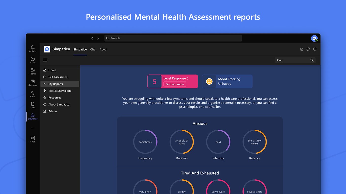Click the Tired And Exhausted heading

point(200,173)
